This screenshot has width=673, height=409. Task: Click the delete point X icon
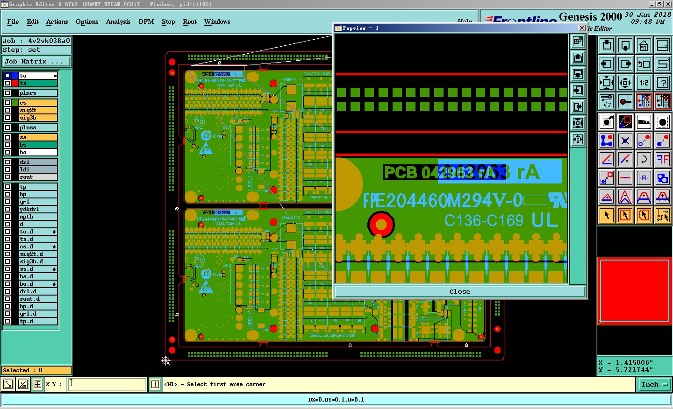tap(625, 141)
